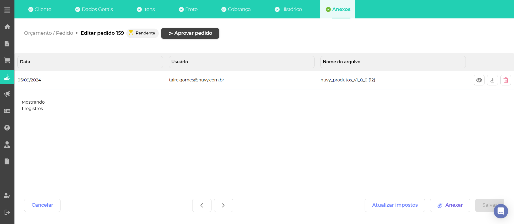The width and height of the screenshot is (514, 224).
Task: Click the Nome do arquivo filter field
Action: 393,62
